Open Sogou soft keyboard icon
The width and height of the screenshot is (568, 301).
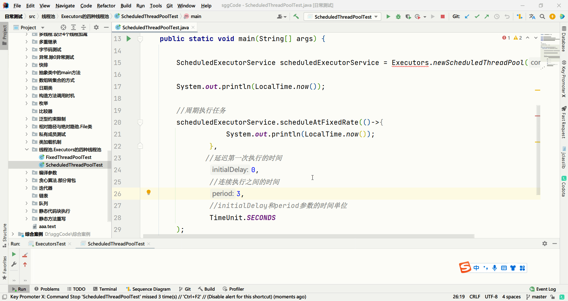pos(504,268)
